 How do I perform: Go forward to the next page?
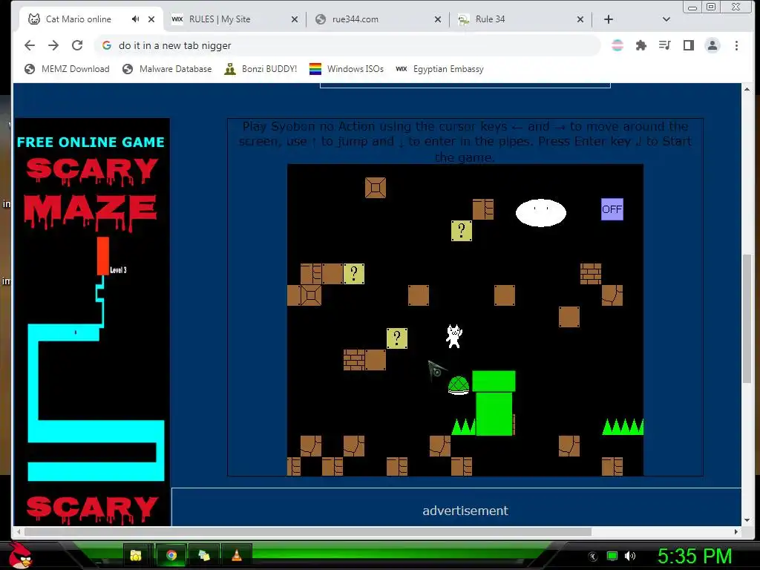pyautogui.click(x=53, y=45)
